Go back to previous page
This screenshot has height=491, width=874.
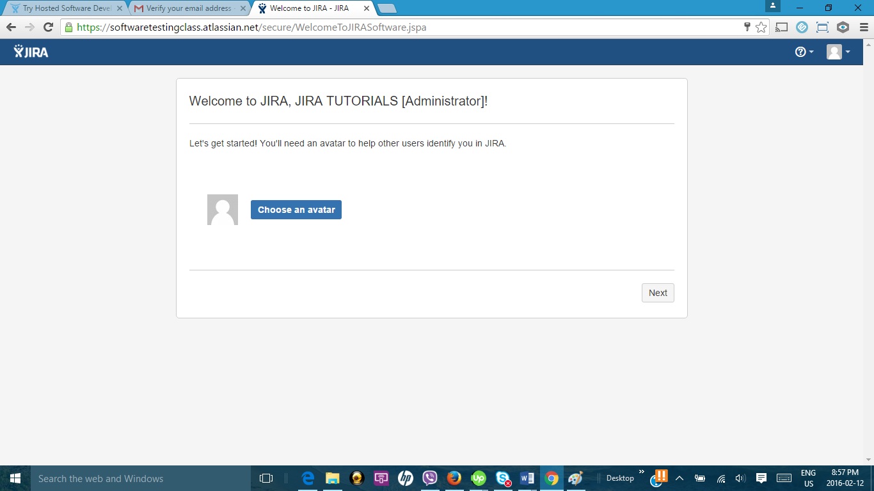point(11,27)
